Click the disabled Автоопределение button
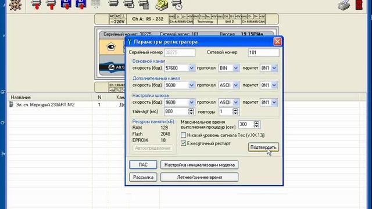Image resolution: width=372 pixels, height=209 pixels. [x=152, y=148]
